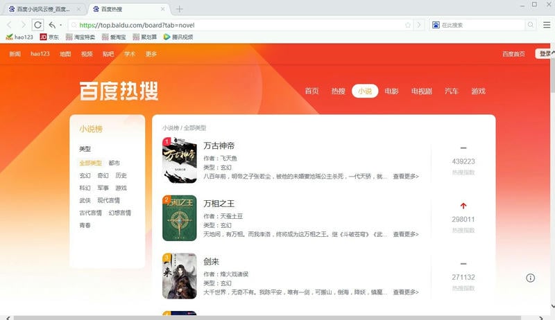Close the 百度热搜 tab
Screen dimensions: 555x320
163,9
